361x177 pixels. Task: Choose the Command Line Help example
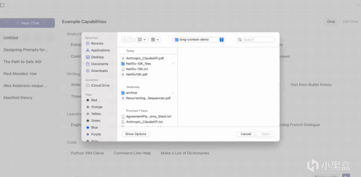coord(132,153)
